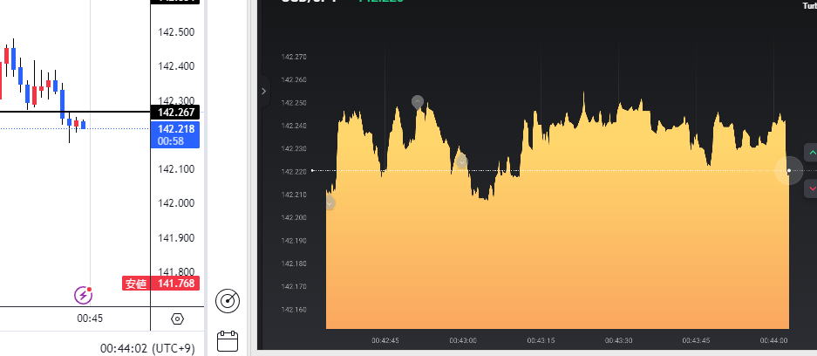Click the green up arrow button
This screenshot has width=817, height=356.
pyautogui.click(x=811, y=150)
